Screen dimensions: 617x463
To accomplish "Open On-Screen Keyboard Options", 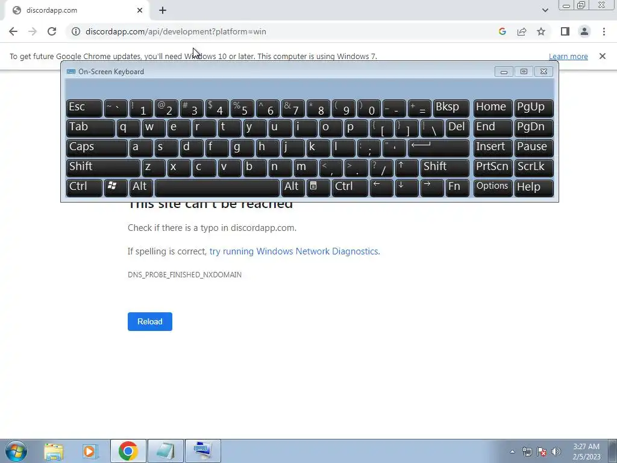I will coord(493,187).
